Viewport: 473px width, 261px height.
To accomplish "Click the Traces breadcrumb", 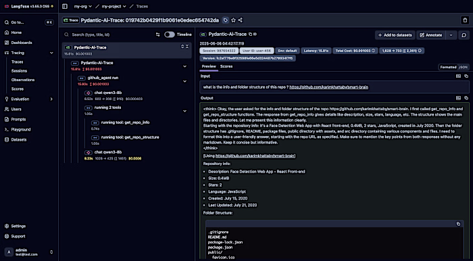I will click(142, 6).
